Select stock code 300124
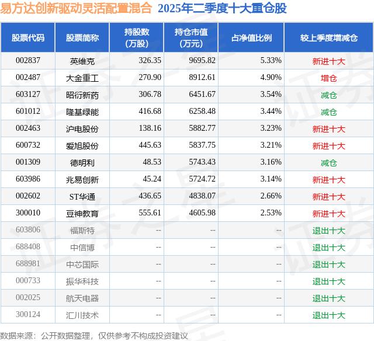Viewport: 374px width, 341px height. 28,314
